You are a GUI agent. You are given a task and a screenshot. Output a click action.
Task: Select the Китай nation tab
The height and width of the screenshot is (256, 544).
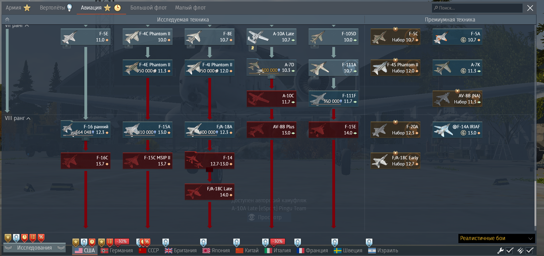247,250
